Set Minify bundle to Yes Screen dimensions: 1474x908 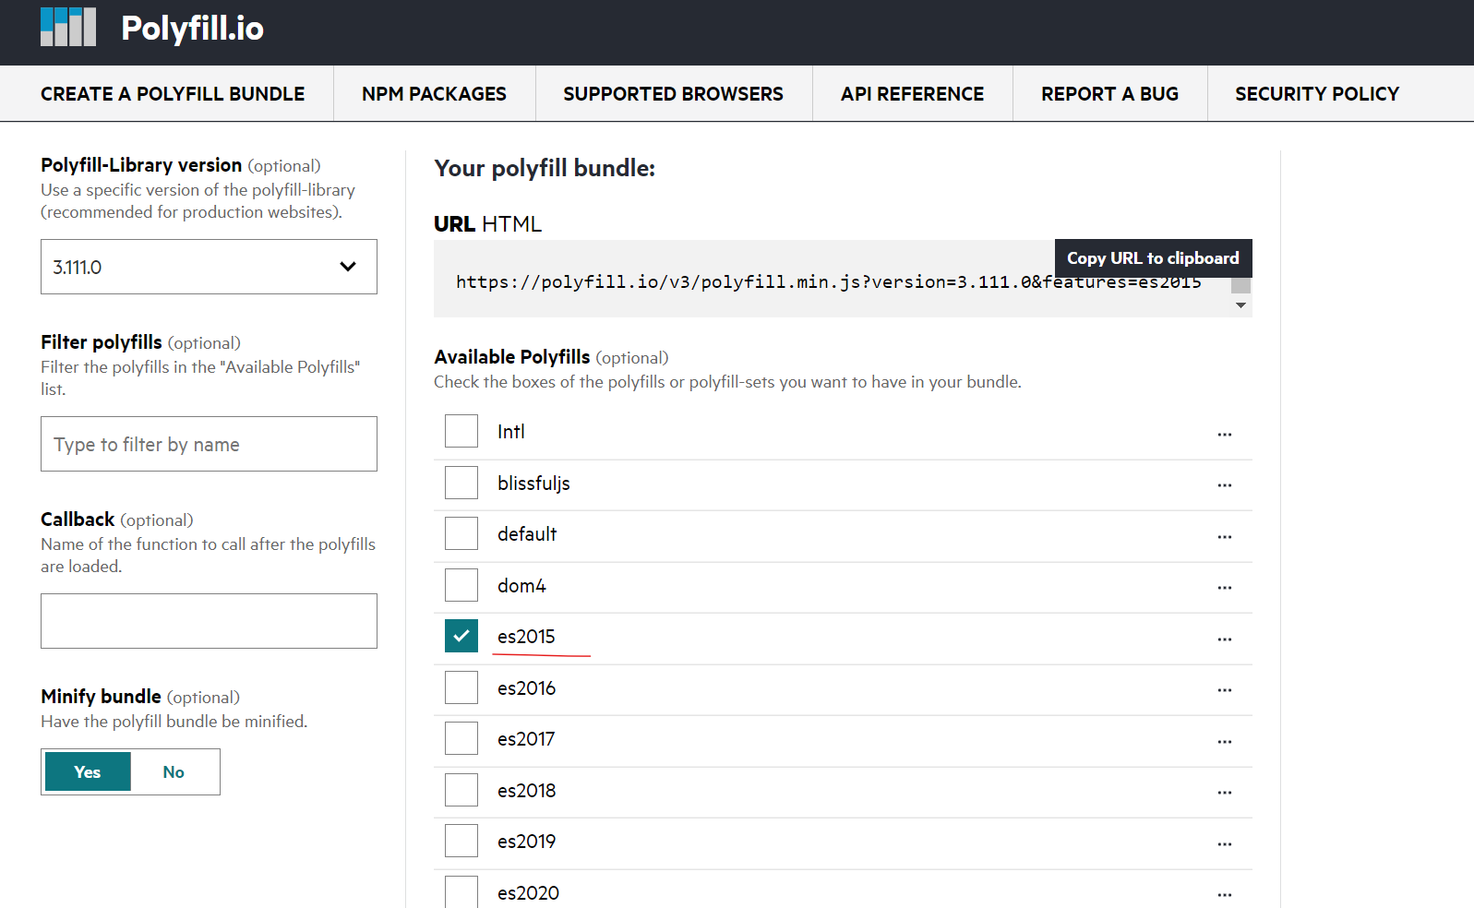(x=88, y=771)
